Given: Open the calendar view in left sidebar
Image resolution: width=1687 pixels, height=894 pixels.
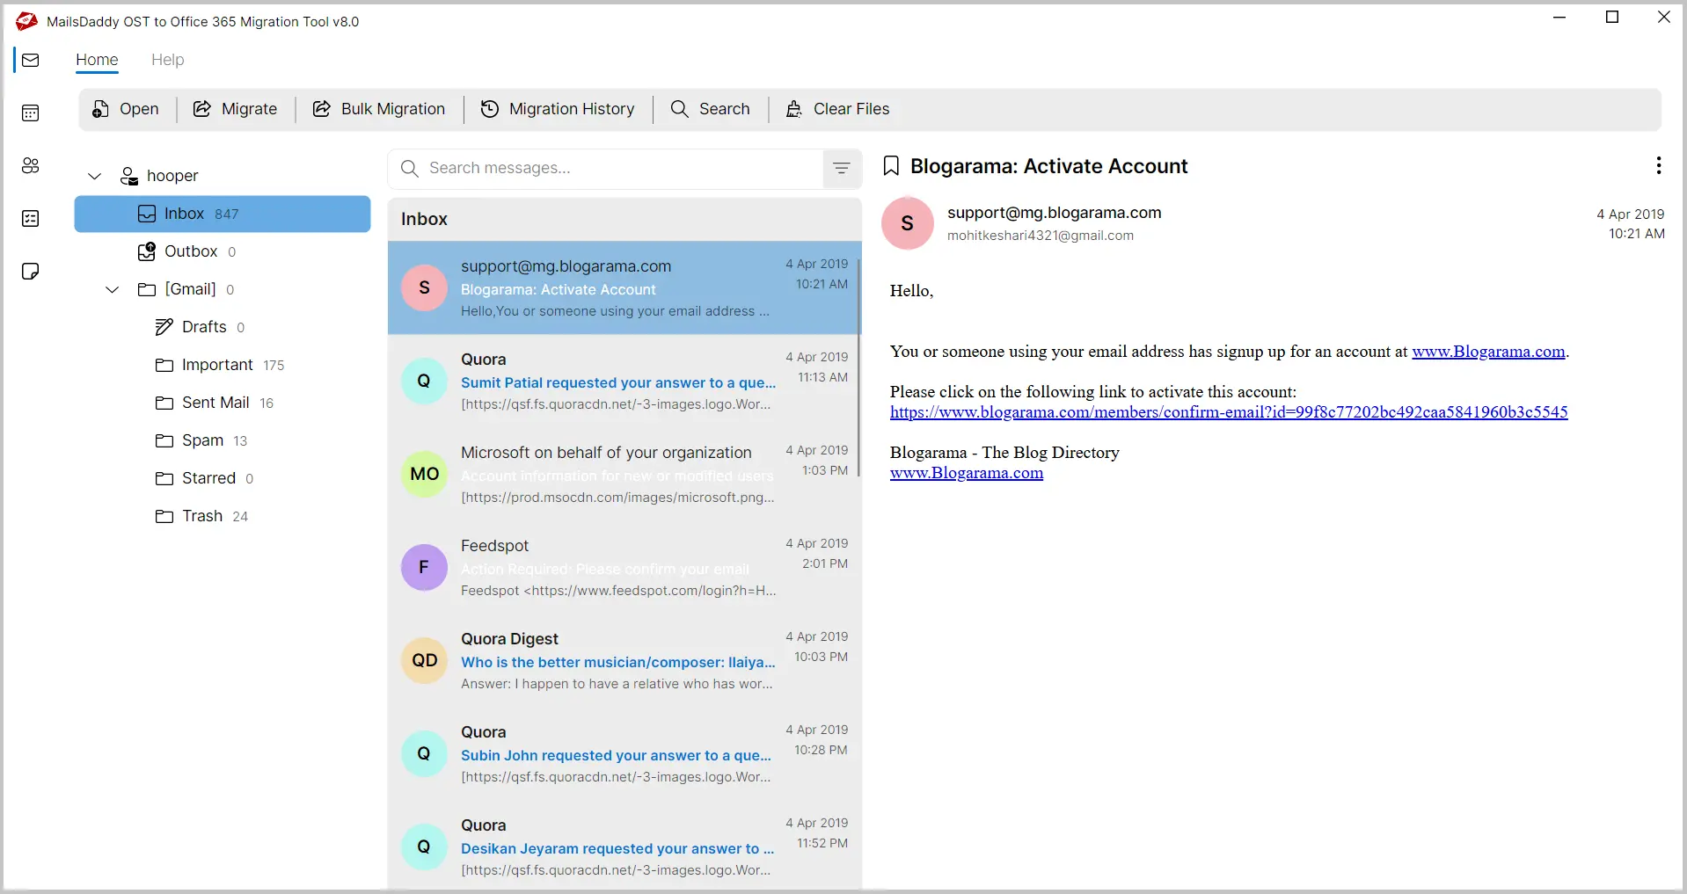Looking at the screenshot, I should coord(31,113).
